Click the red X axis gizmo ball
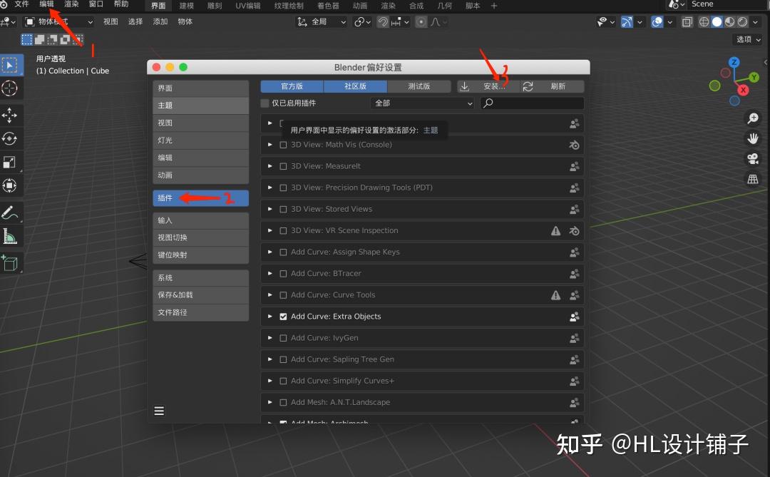 (743, 91)
